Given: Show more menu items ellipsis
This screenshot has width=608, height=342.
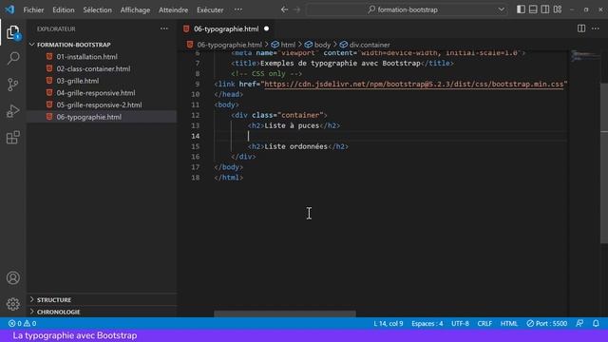Looking at the screenshot, I should [x=238, y=9].
